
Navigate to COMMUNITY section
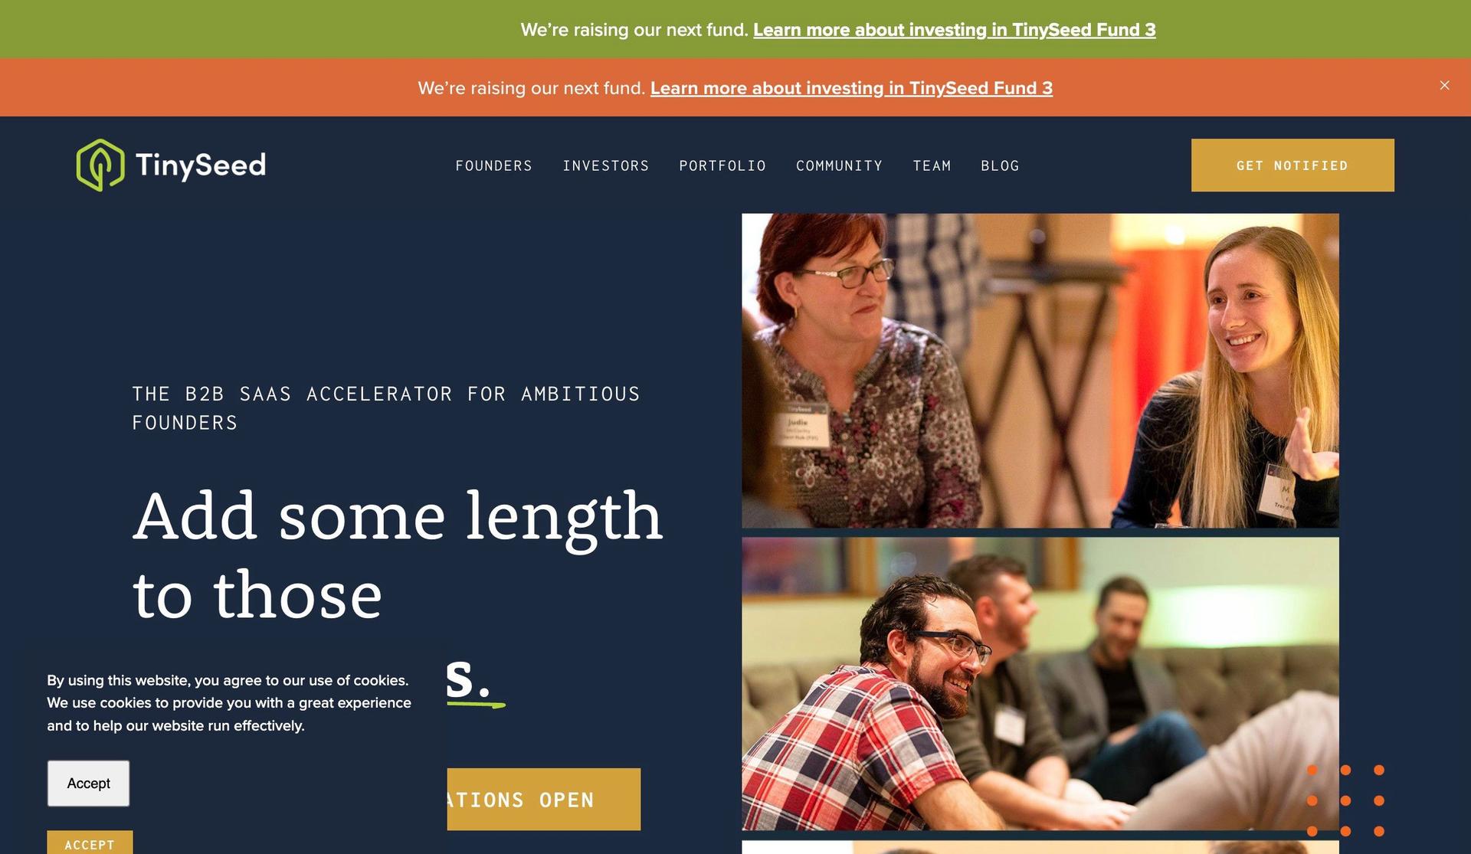pyautogui.click(x=839, y=165)
